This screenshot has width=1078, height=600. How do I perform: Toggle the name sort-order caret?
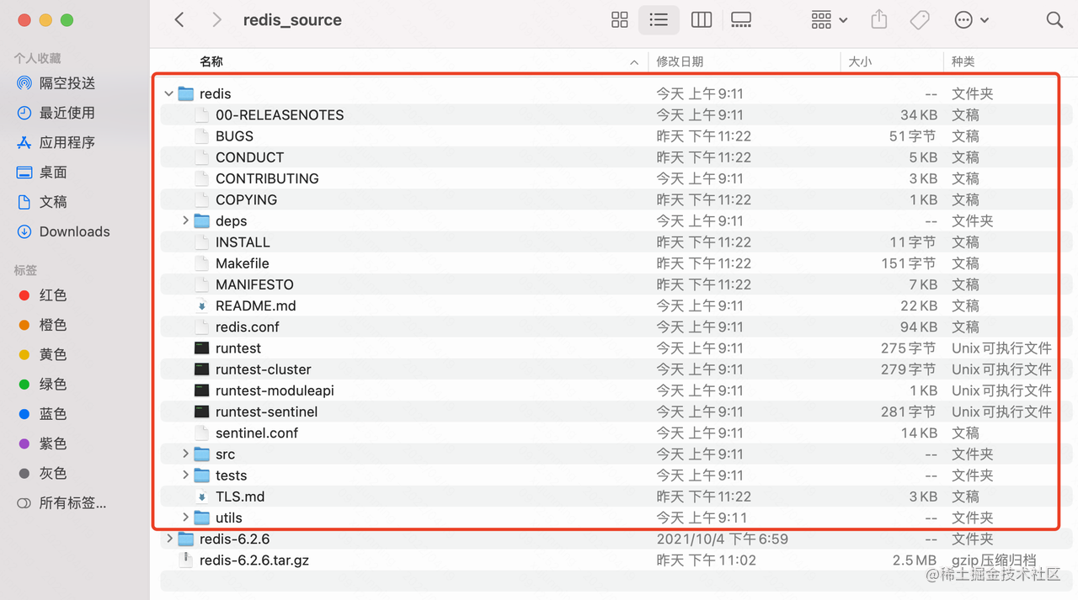coord(634,62)
